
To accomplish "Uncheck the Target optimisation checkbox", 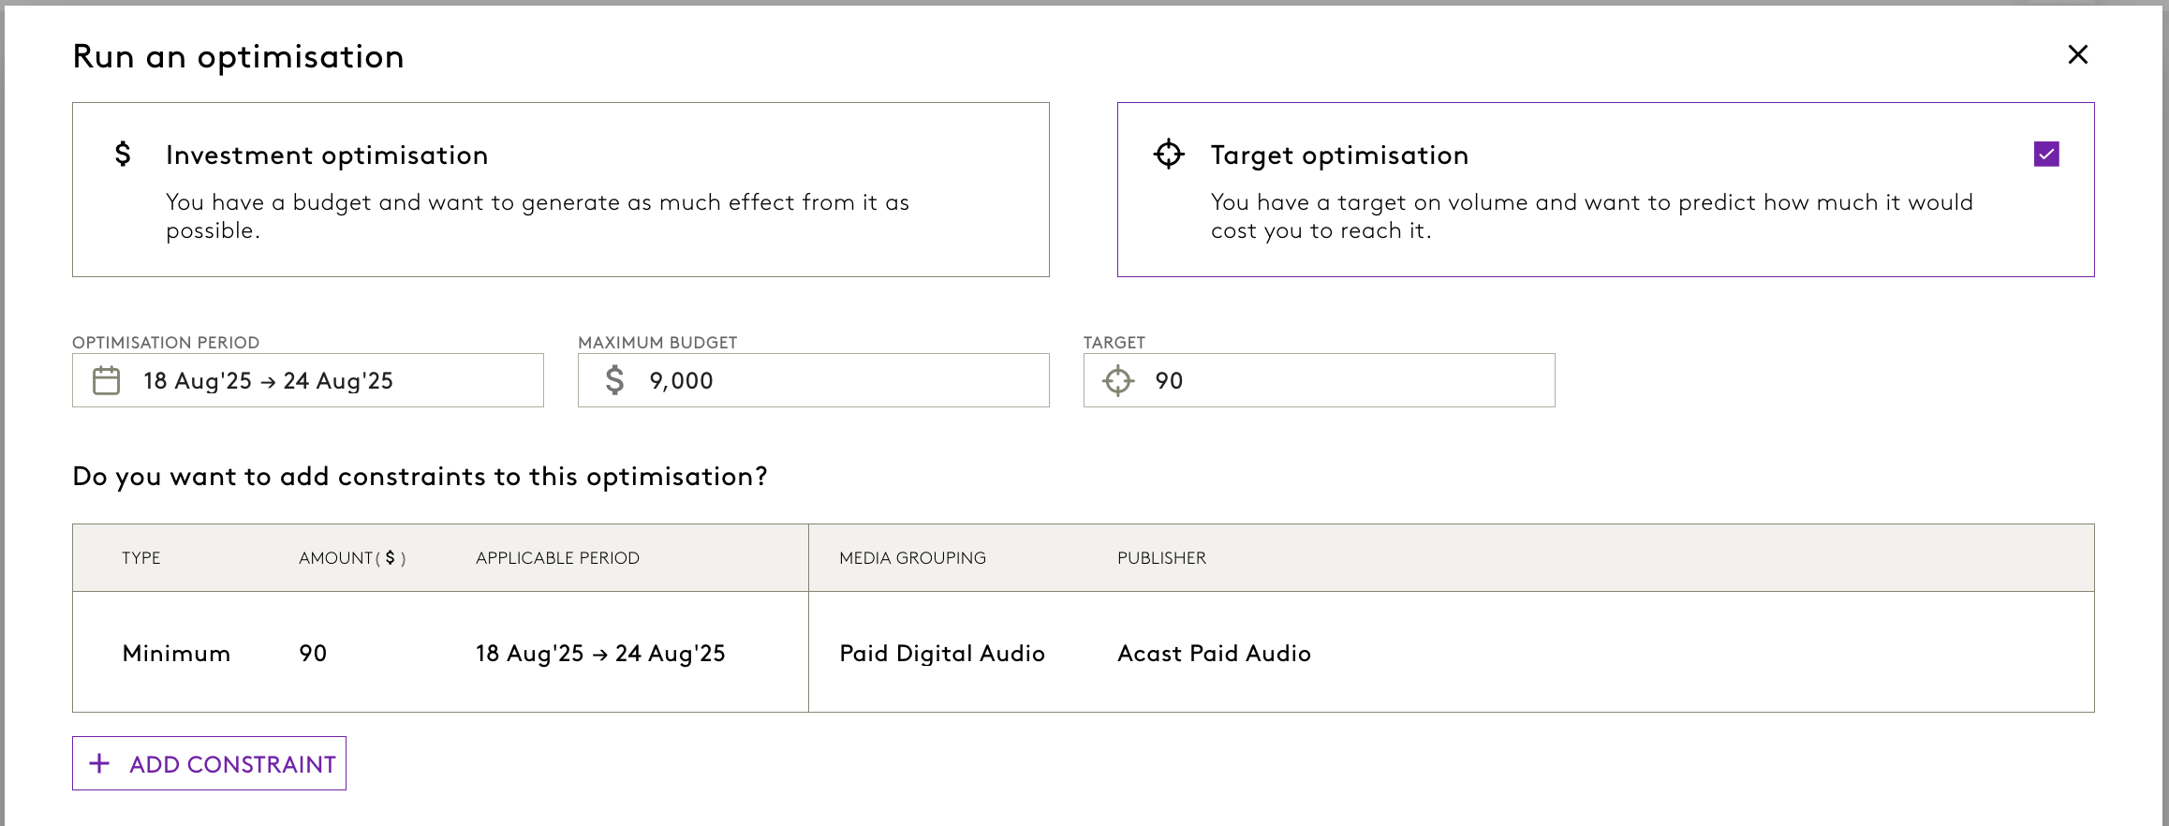I will [x=2046, y=154].
